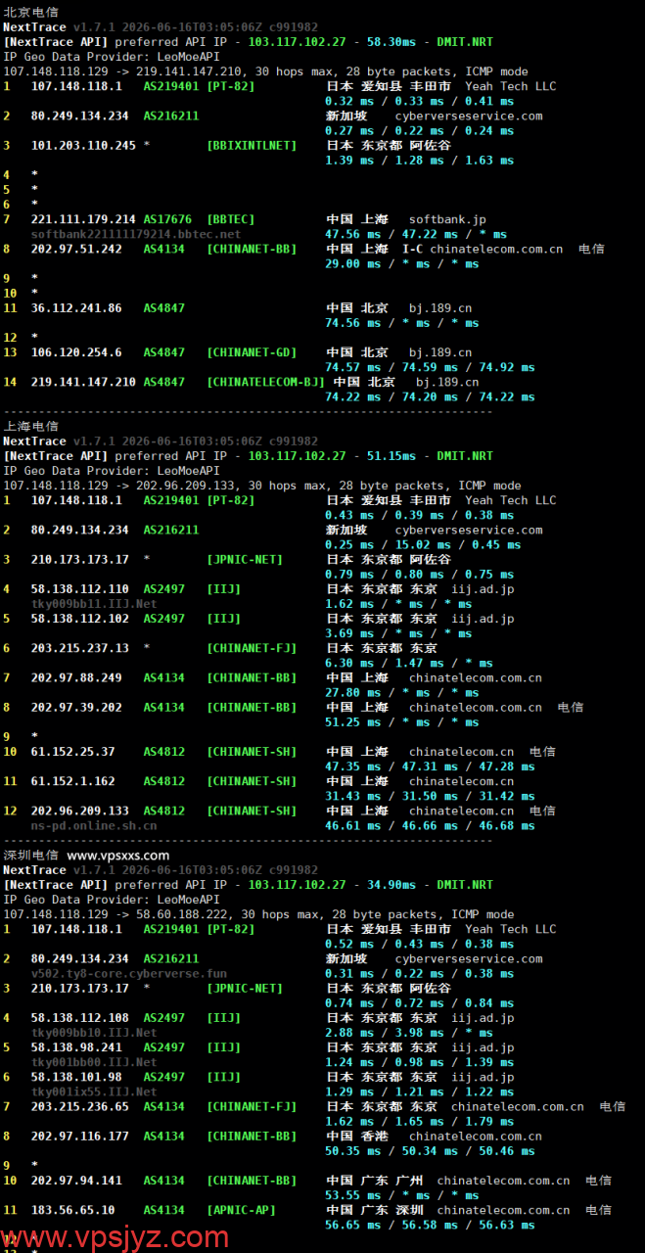Click hop IP 183.56.65.10
Screen dimensions: 645x1253
coord(73,1210)
